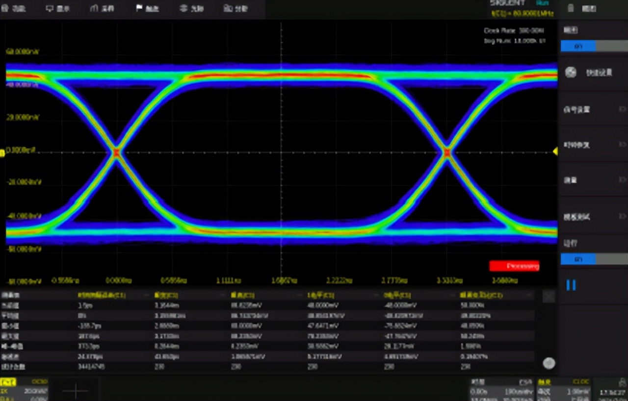Click the Cursors menu icon
Image resolution: width=628 pixels, height=401 pixels.
184,9
